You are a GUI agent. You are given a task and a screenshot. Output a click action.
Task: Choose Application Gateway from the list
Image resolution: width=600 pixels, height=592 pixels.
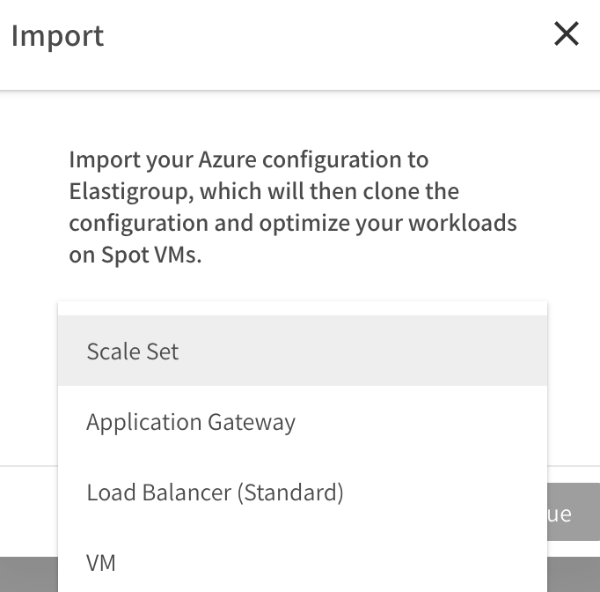pyautogui.click(x=191, y=422)
